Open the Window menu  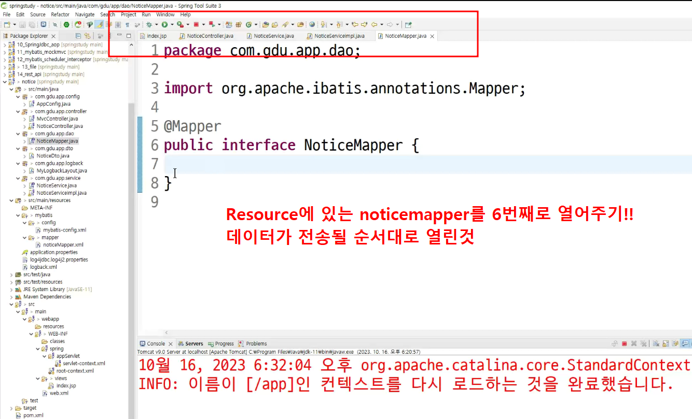(x=165, y=15)
